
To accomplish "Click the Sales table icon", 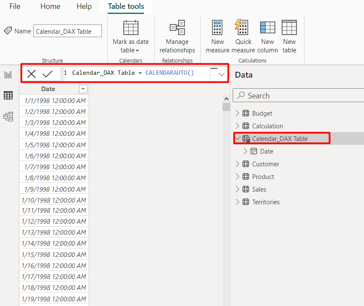I will click(246, 189).
